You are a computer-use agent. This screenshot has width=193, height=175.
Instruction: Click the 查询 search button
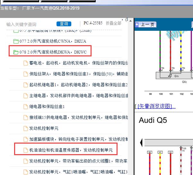tap(64, 24)
